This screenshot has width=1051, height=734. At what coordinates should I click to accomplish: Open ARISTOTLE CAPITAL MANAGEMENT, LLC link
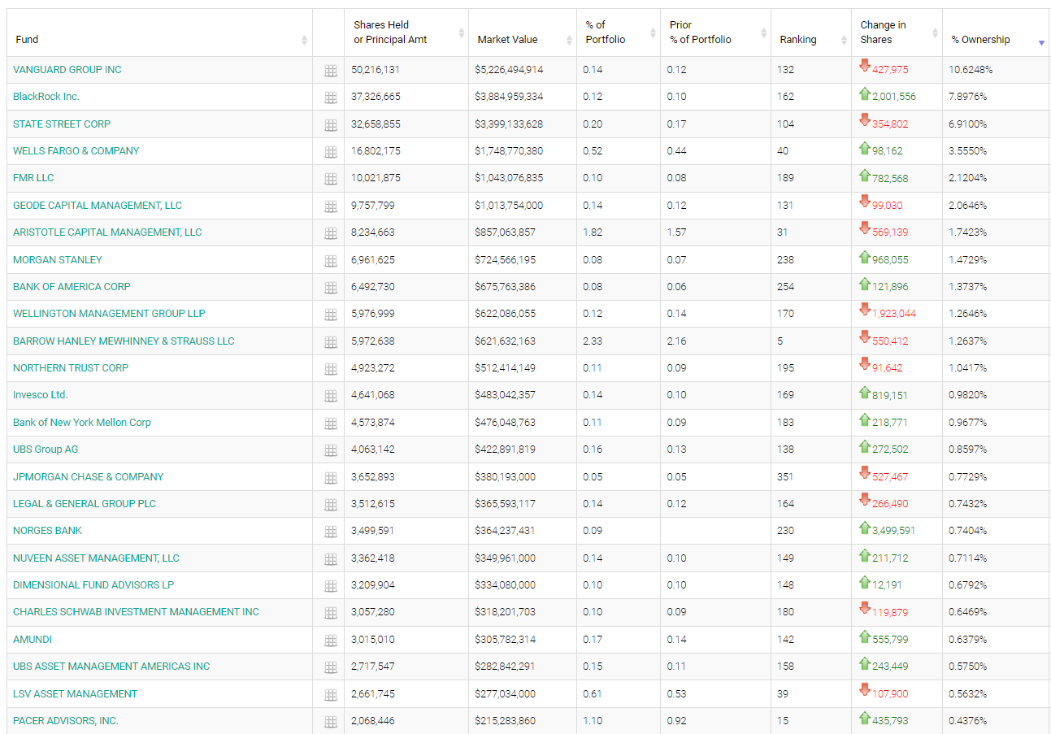(x=107, y=232)
